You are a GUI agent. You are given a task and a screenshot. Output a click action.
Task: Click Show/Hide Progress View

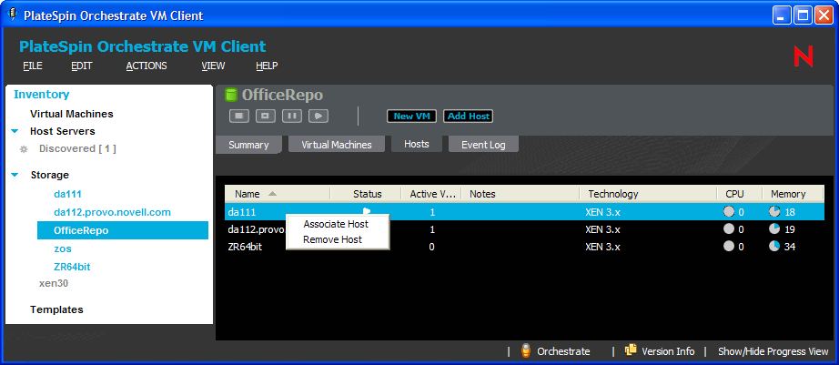coord(773,351)
